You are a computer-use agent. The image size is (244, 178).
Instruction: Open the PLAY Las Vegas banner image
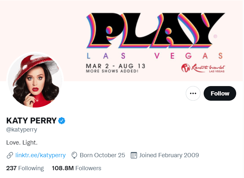pos(122,41)
